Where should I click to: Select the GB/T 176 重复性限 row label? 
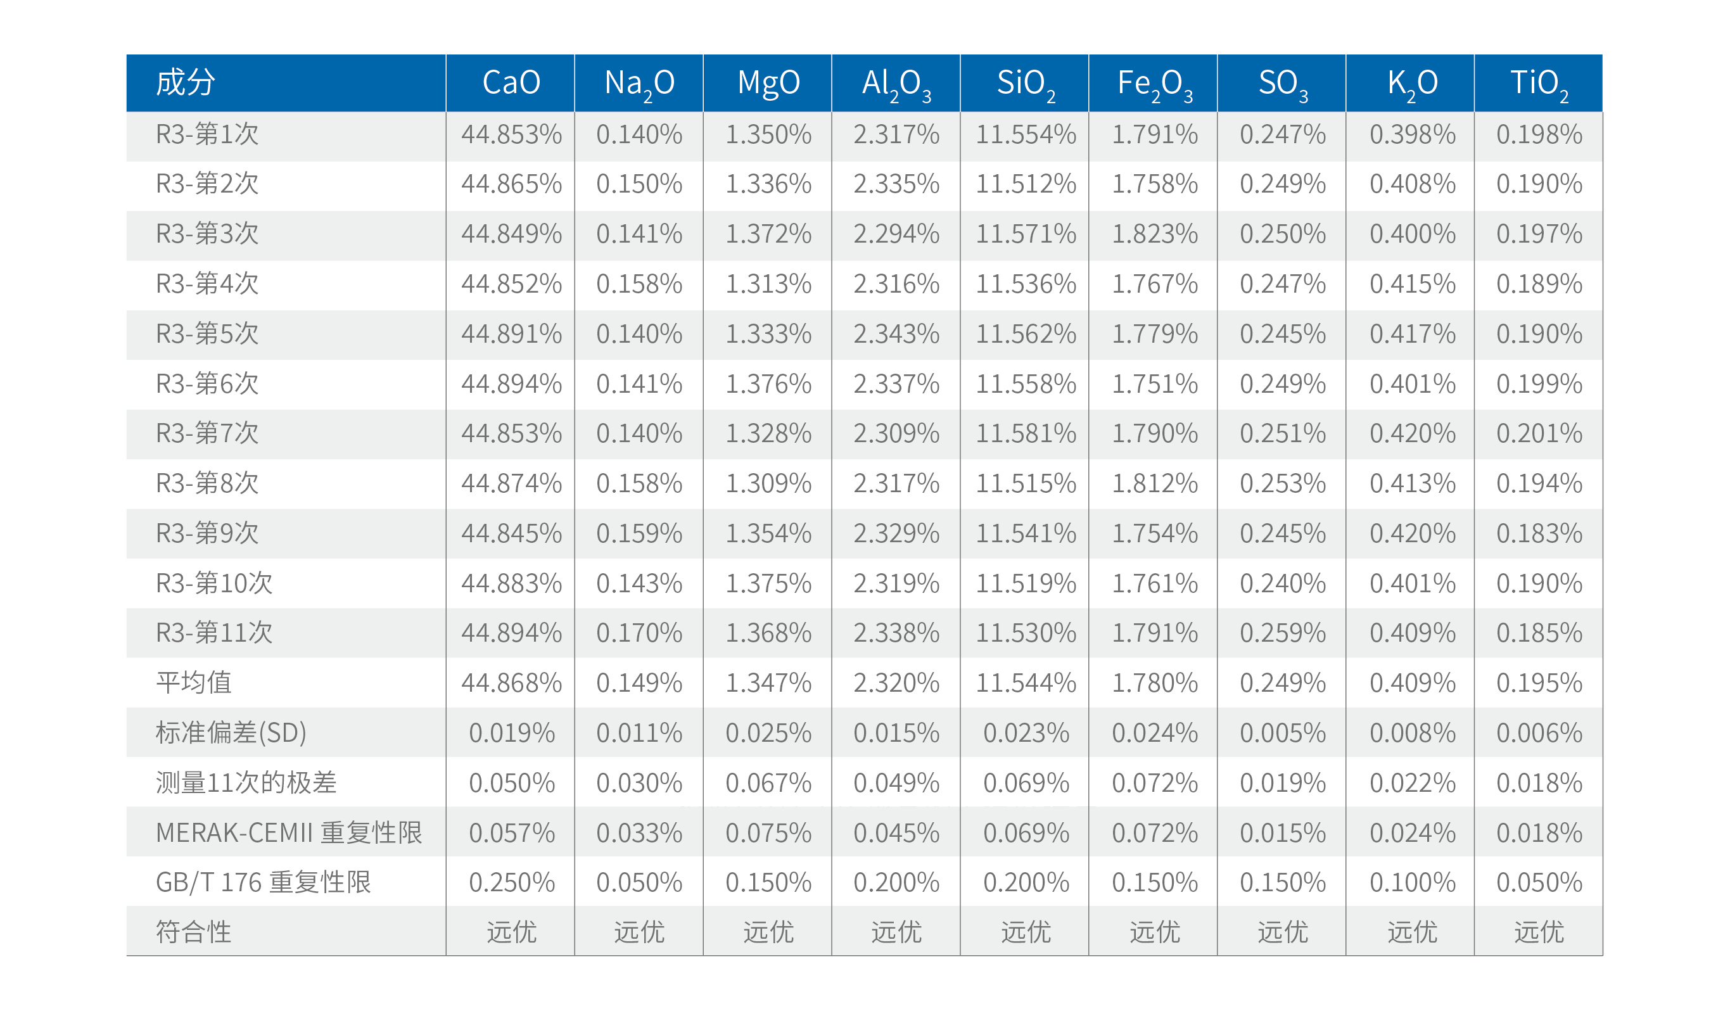point(264,882)
